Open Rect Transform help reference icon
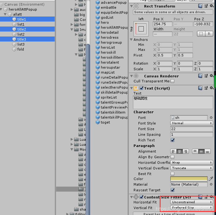This screenshot has width=216, height=215. pos(200,6)
